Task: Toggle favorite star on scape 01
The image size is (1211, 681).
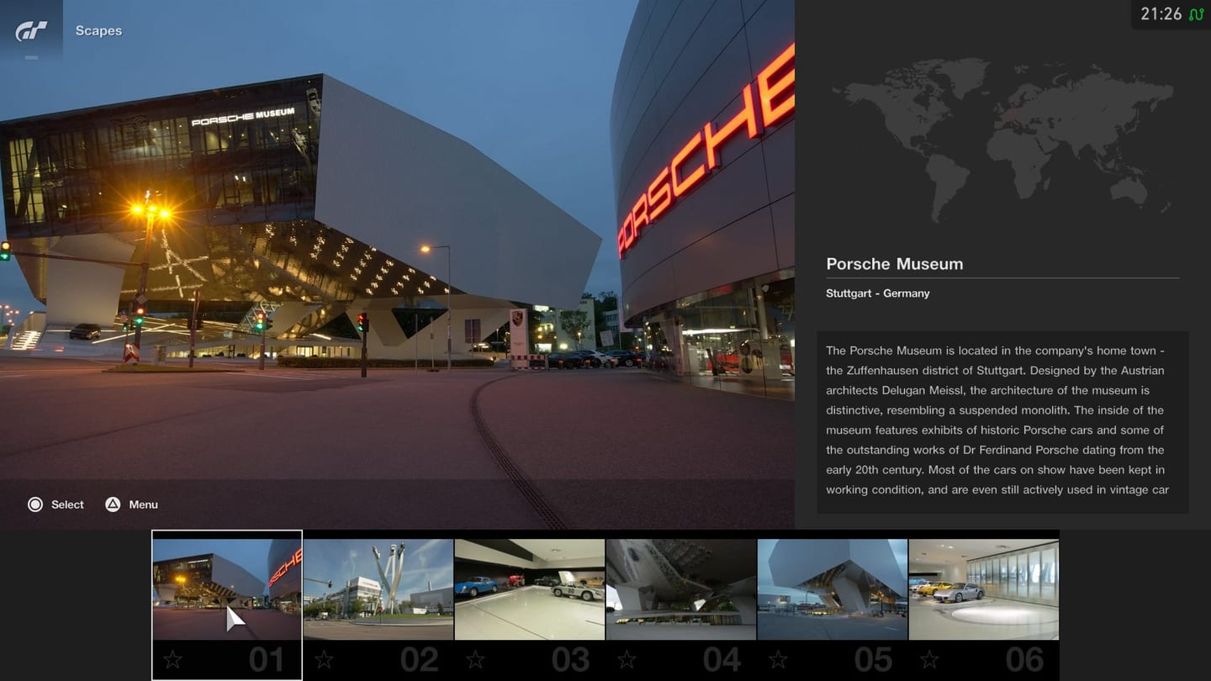Action: point(172,660)
